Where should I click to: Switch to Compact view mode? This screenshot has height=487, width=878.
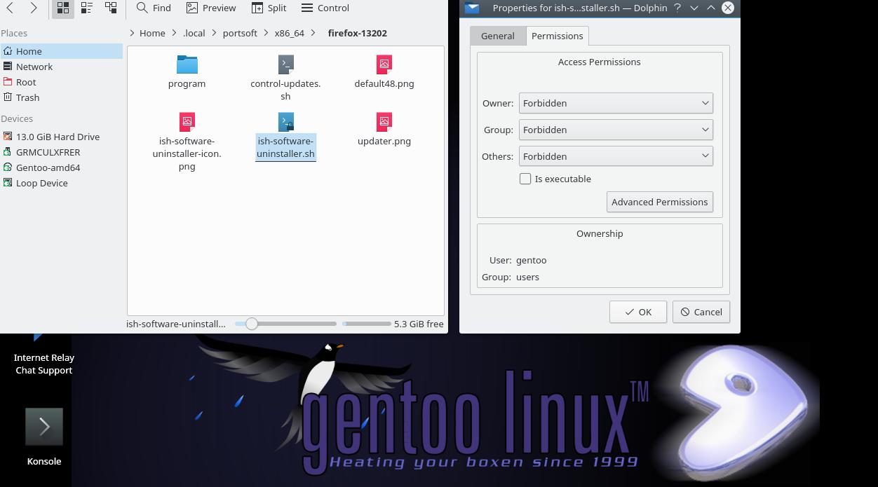click(x=87, y=8)
